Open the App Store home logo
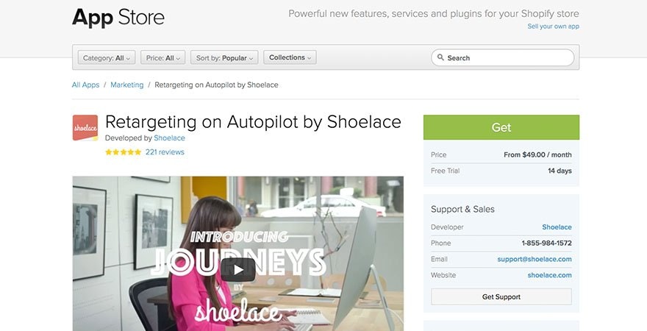This screenshot has height=331, width=647. (118, 18)
